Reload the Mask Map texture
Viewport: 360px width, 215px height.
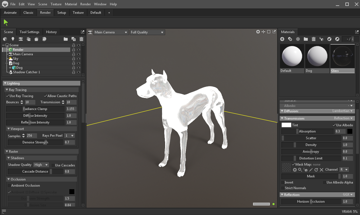[316, 170]
